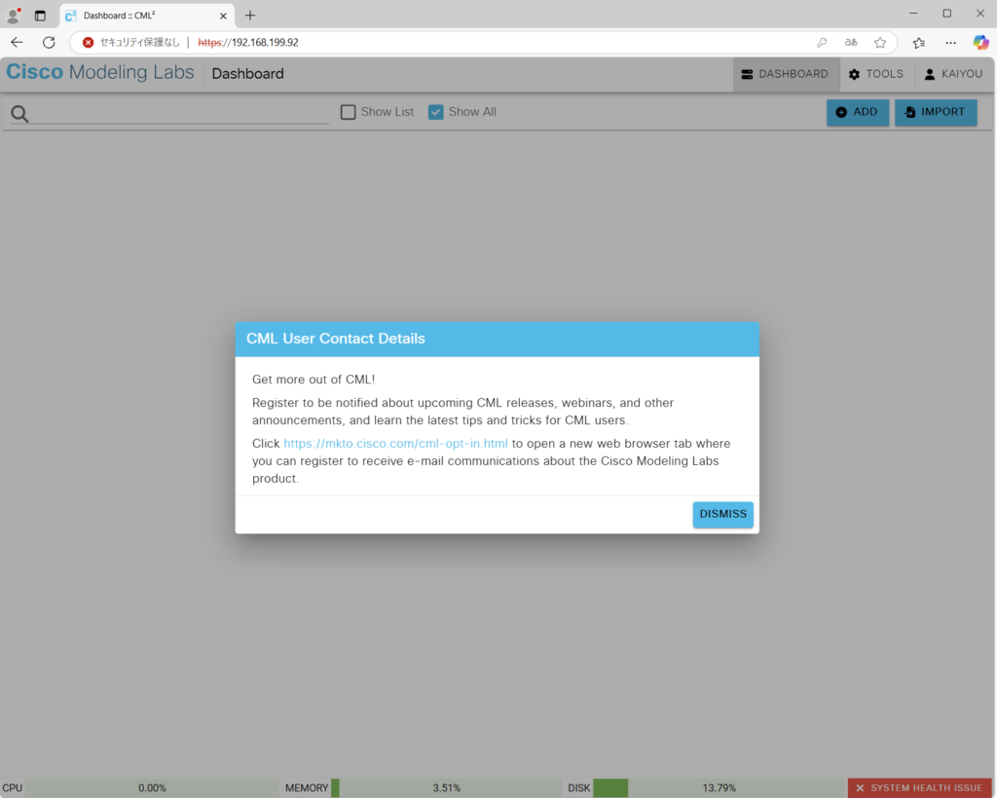Click the ADD lab button
This screenshot has height=798, width=997.
point(857,113)
